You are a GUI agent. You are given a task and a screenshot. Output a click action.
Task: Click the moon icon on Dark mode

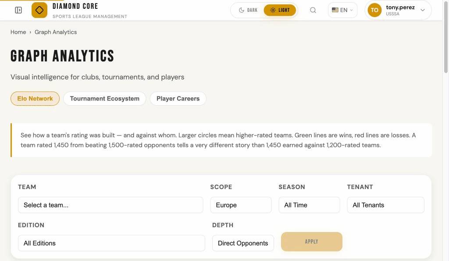(x=242, y=10)
